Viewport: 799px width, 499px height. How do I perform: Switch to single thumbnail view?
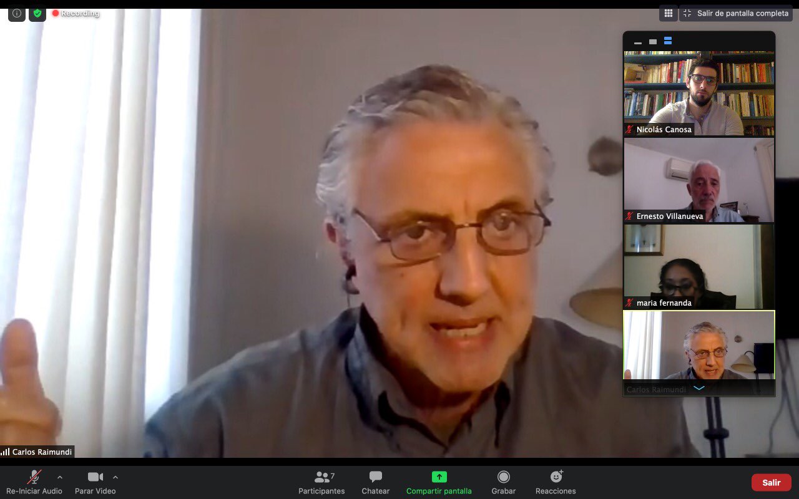point(653,42)
